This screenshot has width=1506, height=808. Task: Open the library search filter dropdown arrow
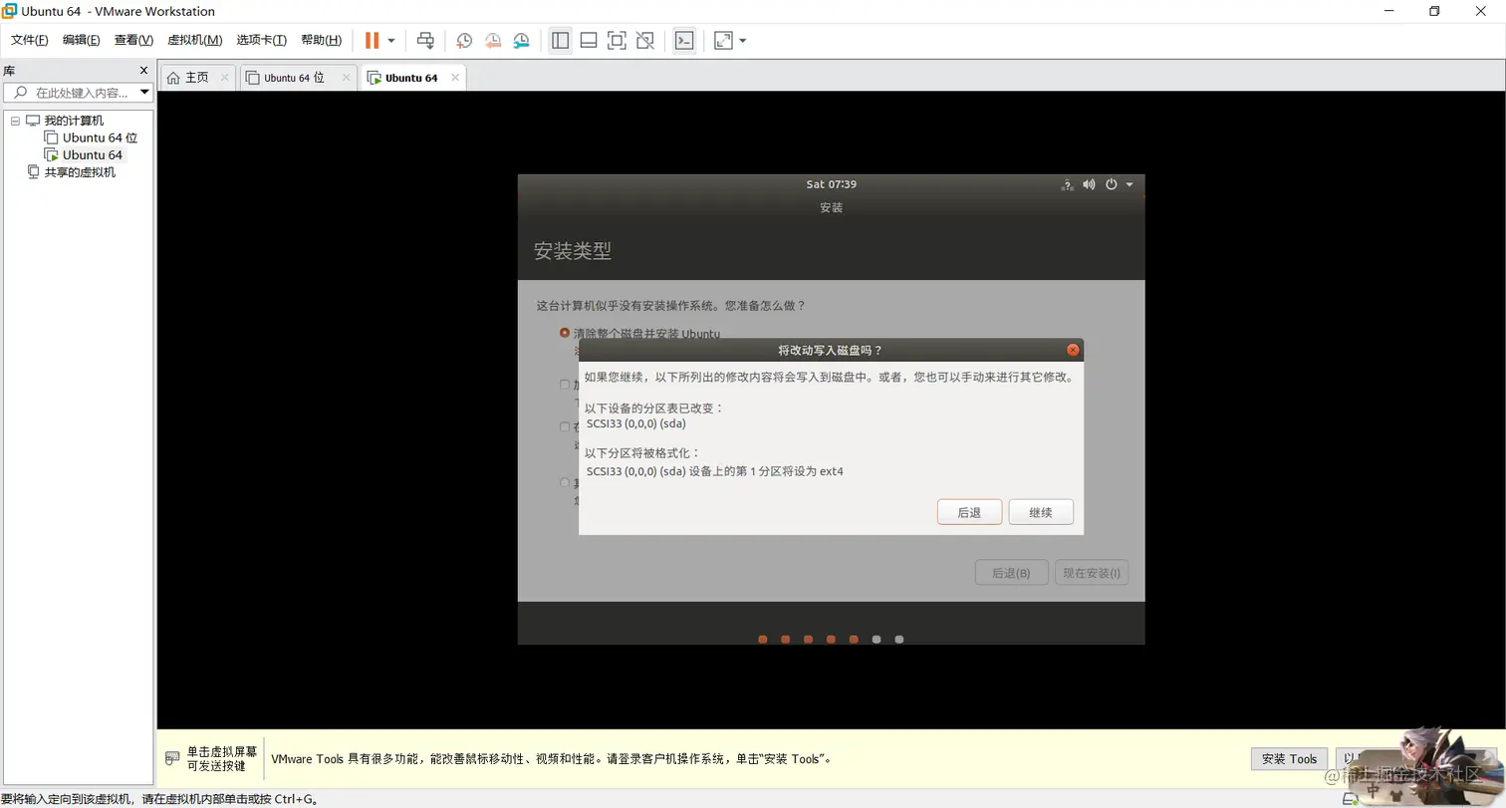click(x=145, y=93)
